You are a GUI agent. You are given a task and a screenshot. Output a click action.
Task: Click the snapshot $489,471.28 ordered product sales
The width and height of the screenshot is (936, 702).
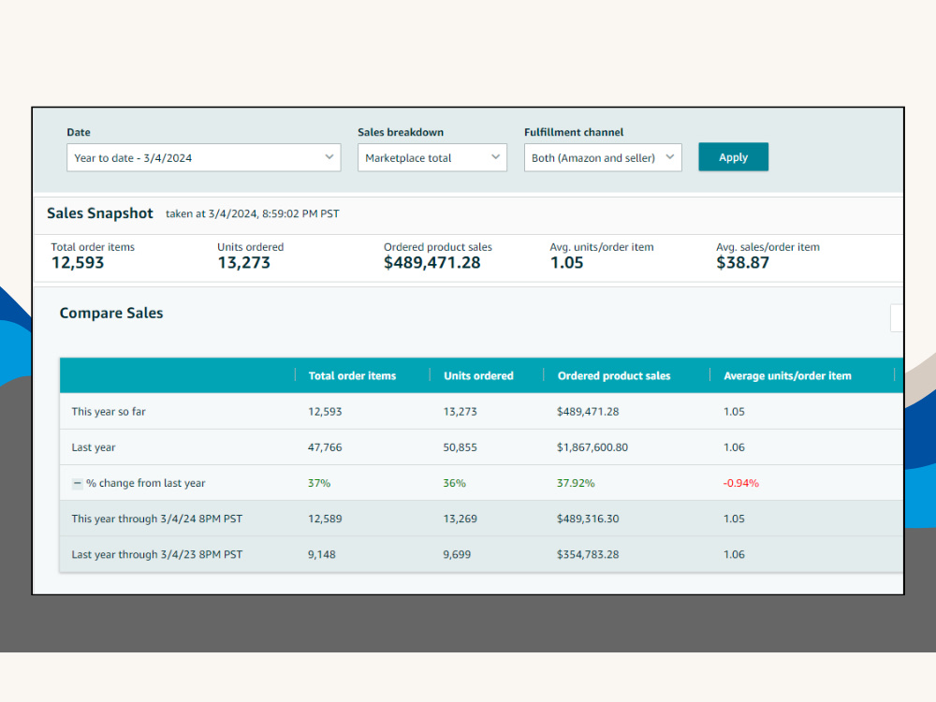432,263
